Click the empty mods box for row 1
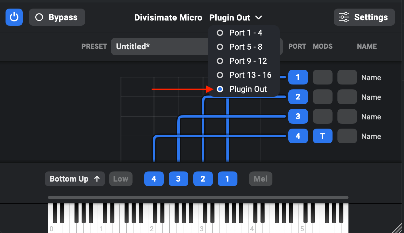 pos(323,77)
